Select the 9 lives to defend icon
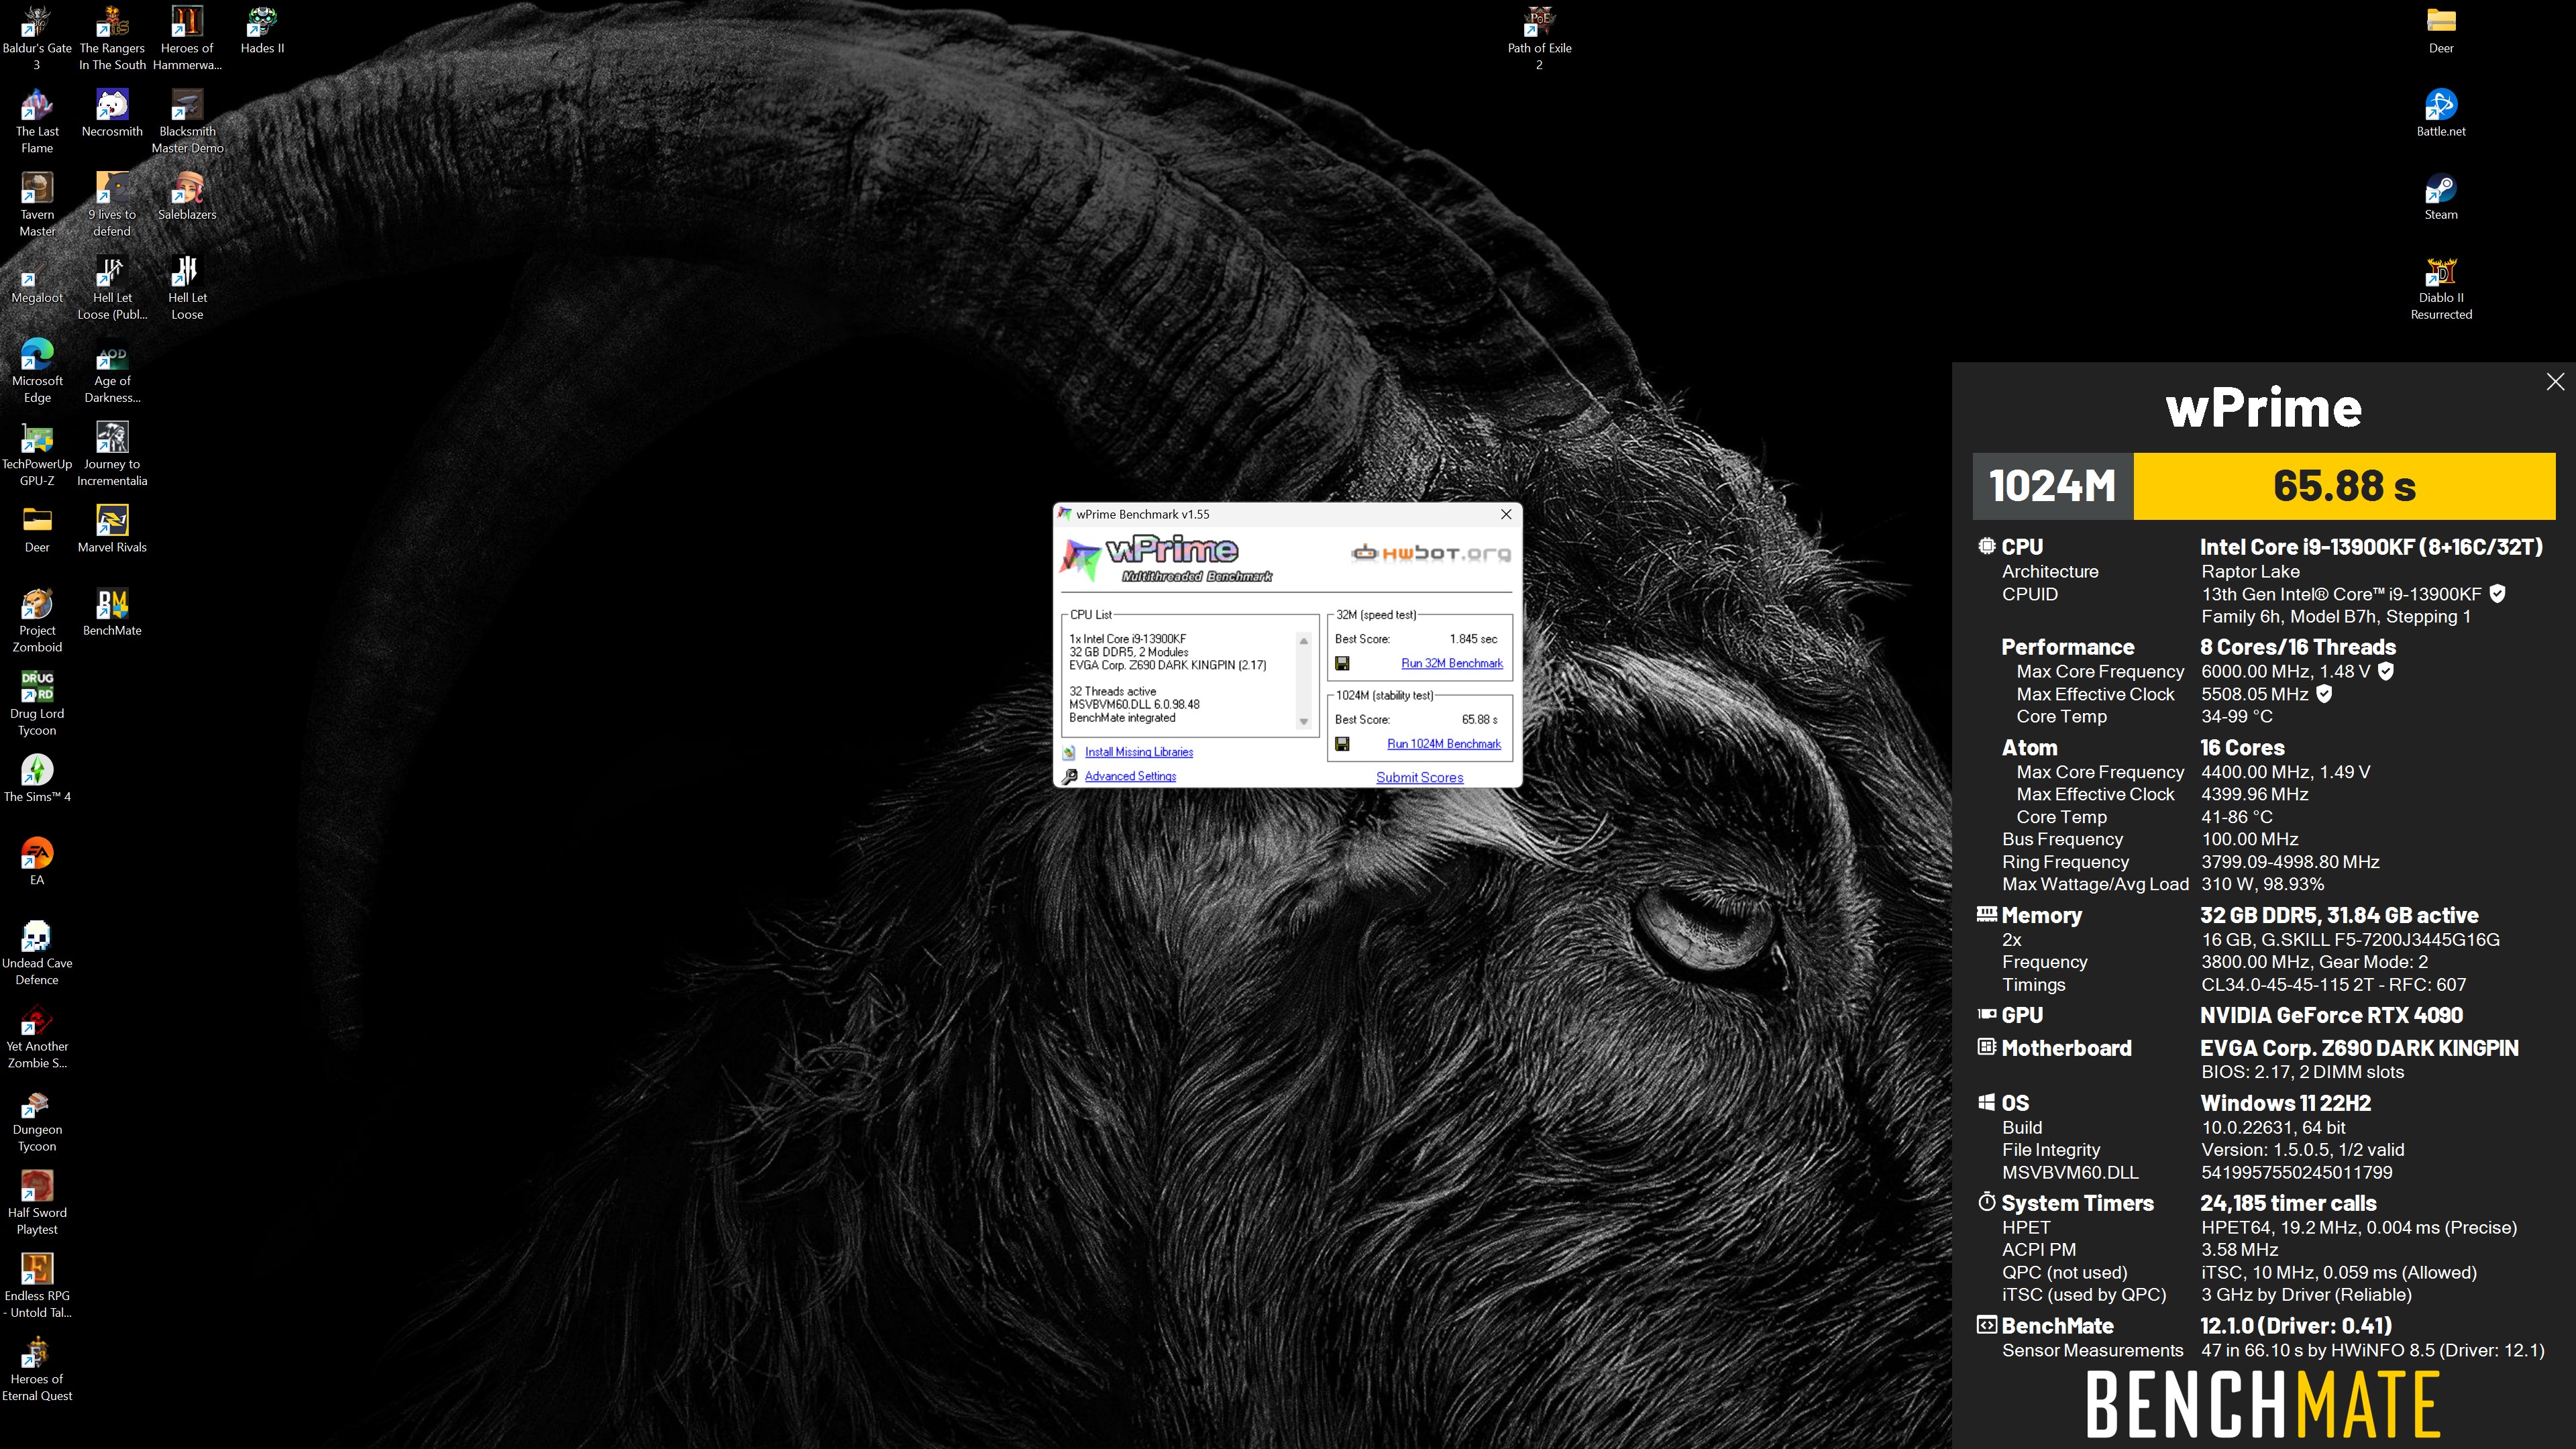 coord(112,204)
